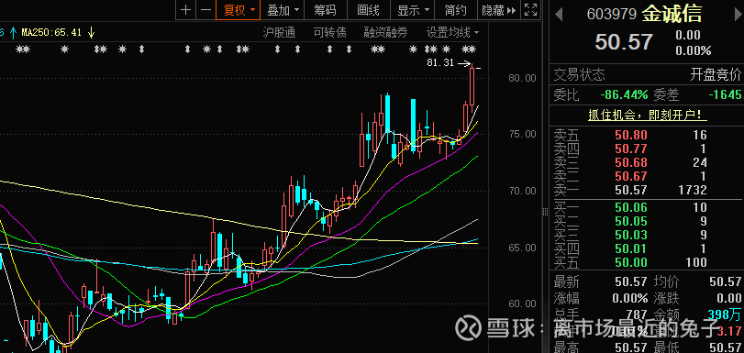Click the panel splitter handle beside order book
Viewport: 744px width, 353px height.
pyautogui.click(x=545, y=211)
